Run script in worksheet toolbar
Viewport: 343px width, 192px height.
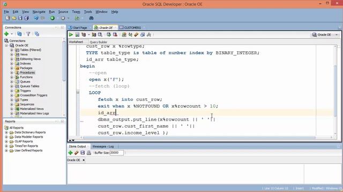77,35
